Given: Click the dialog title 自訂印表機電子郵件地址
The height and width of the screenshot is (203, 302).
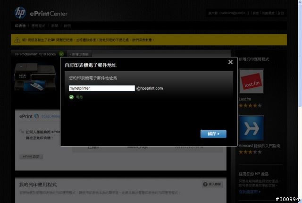Looking at the screenshot, I should click(91, 65).
